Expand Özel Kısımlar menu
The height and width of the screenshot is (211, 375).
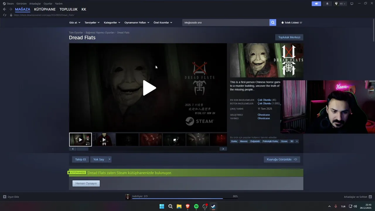pos(163,23)
